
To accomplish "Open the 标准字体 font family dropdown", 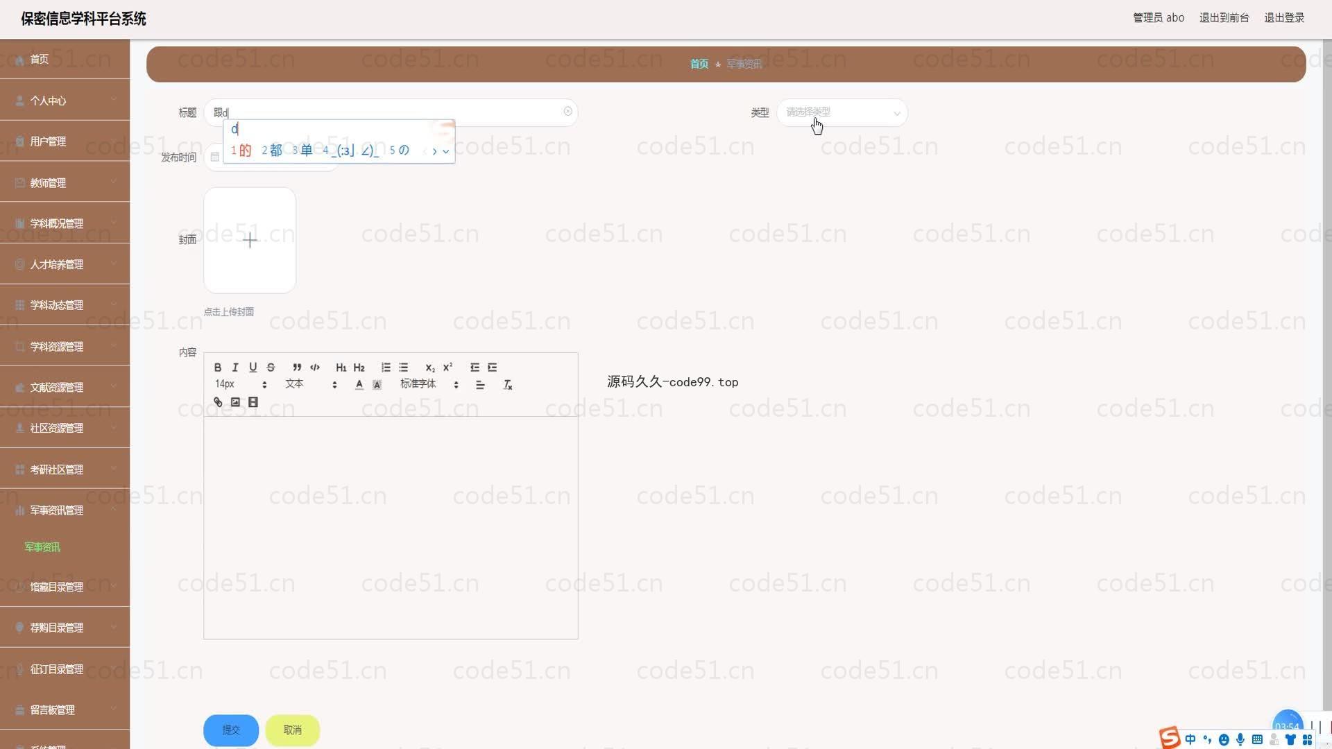I will click(429, 384).
